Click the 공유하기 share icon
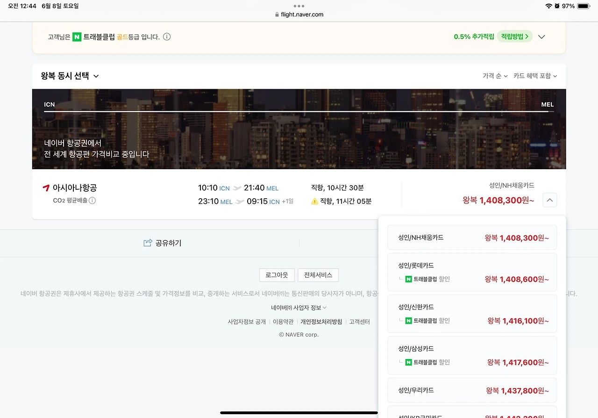 tap(148, 243)
